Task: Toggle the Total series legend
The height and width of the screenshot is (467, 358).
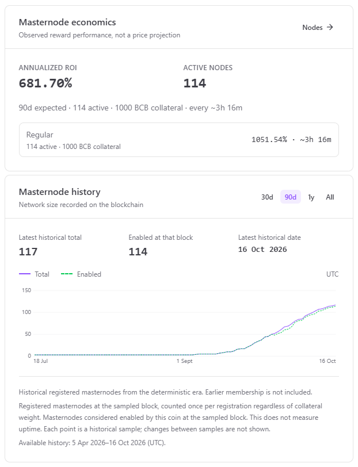Action: tap(34, 274)
